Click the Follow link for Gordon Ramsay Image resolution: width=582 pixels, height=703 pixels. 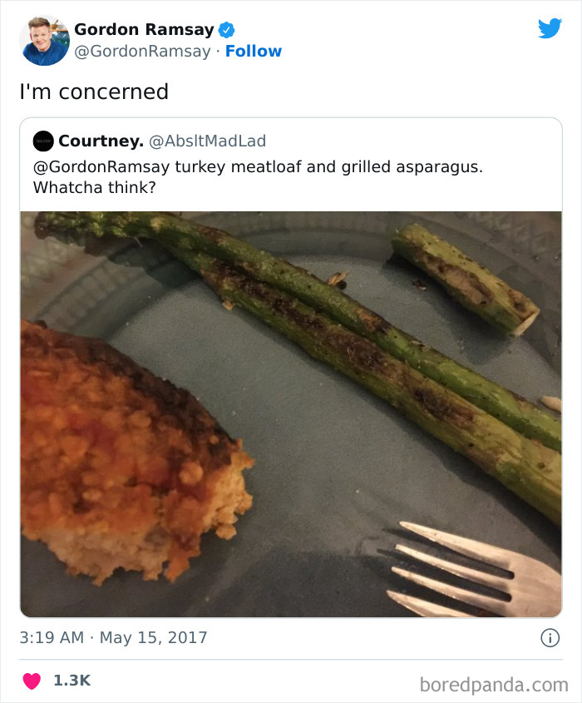click(x=254, y=51)
